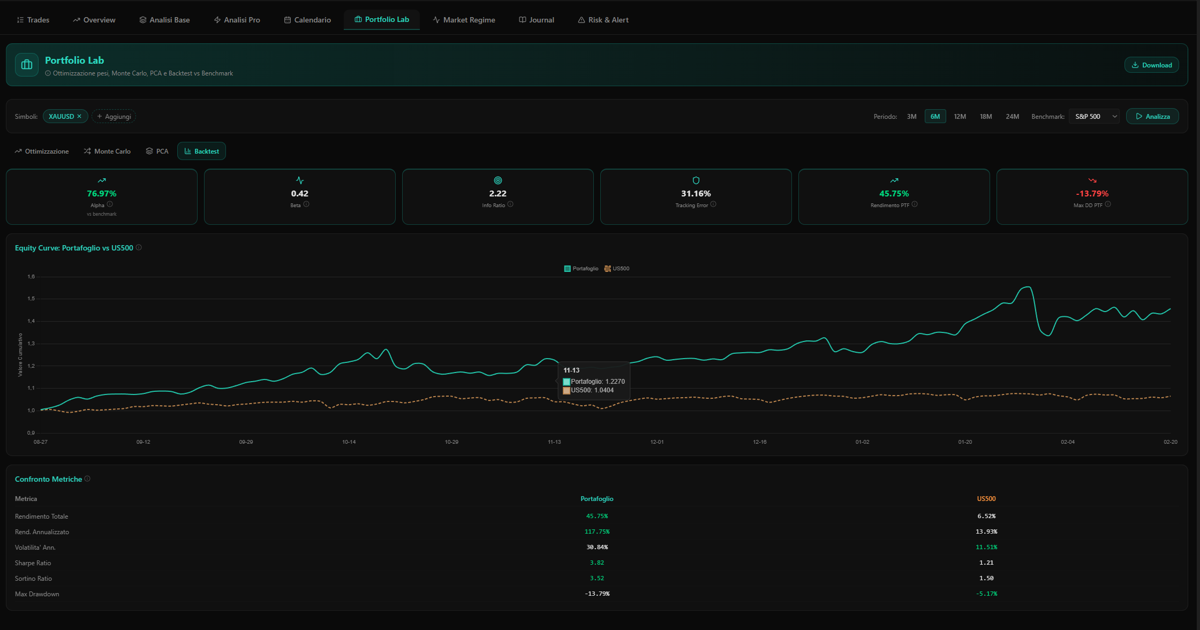Open the Market Regime tab
Screen dimensions: 1200x630
tap(464, 20)
